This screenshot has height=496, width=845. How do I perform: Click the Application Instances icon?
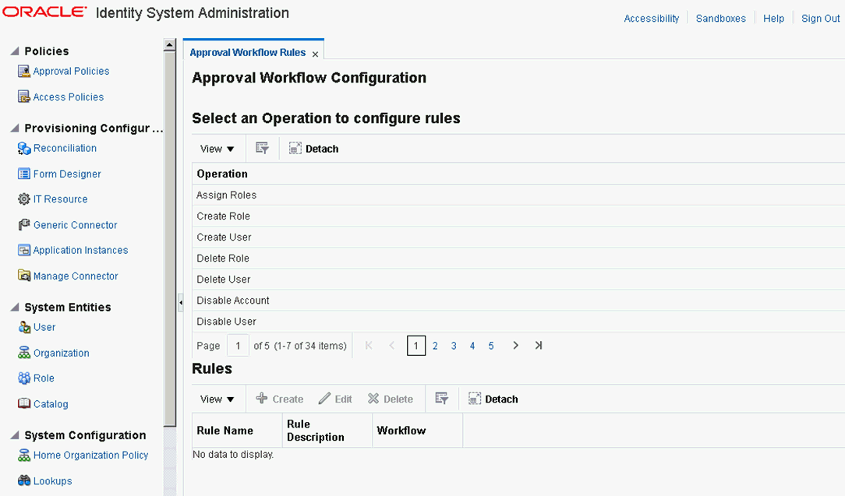(x=23, y=251)
